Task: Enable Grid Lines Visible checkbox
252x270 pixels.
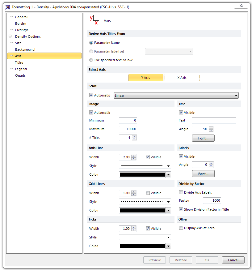Action: [x=148, y=193]
